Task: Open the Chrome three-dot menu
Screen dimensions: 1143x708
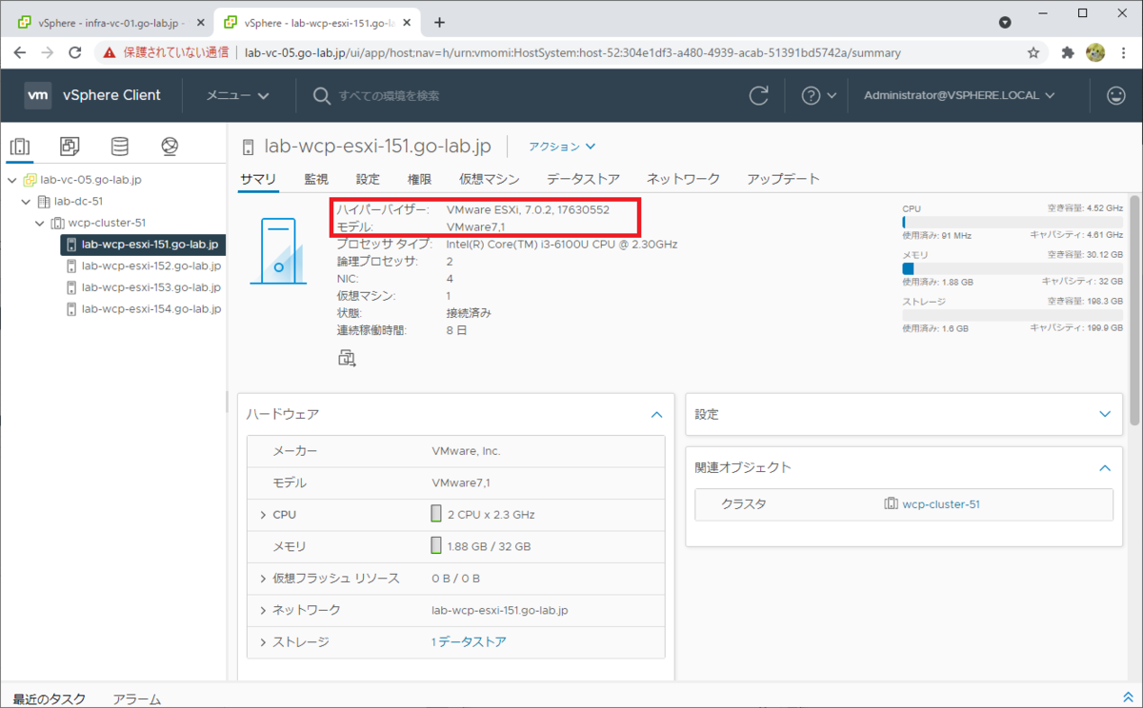Action: click(1124, 53)
